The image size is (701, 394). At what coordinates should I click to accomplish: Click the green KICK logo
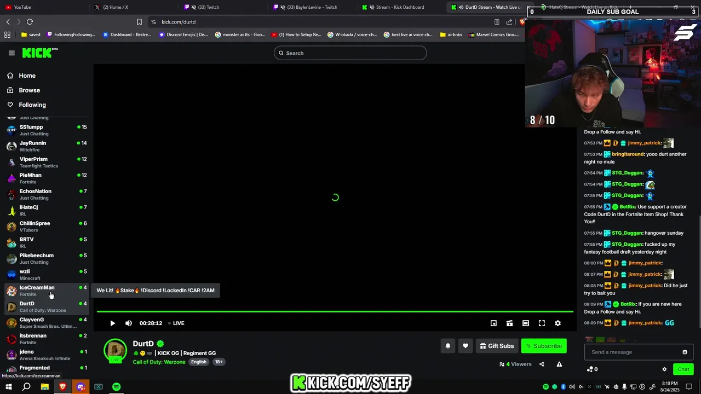pos(39,53)
